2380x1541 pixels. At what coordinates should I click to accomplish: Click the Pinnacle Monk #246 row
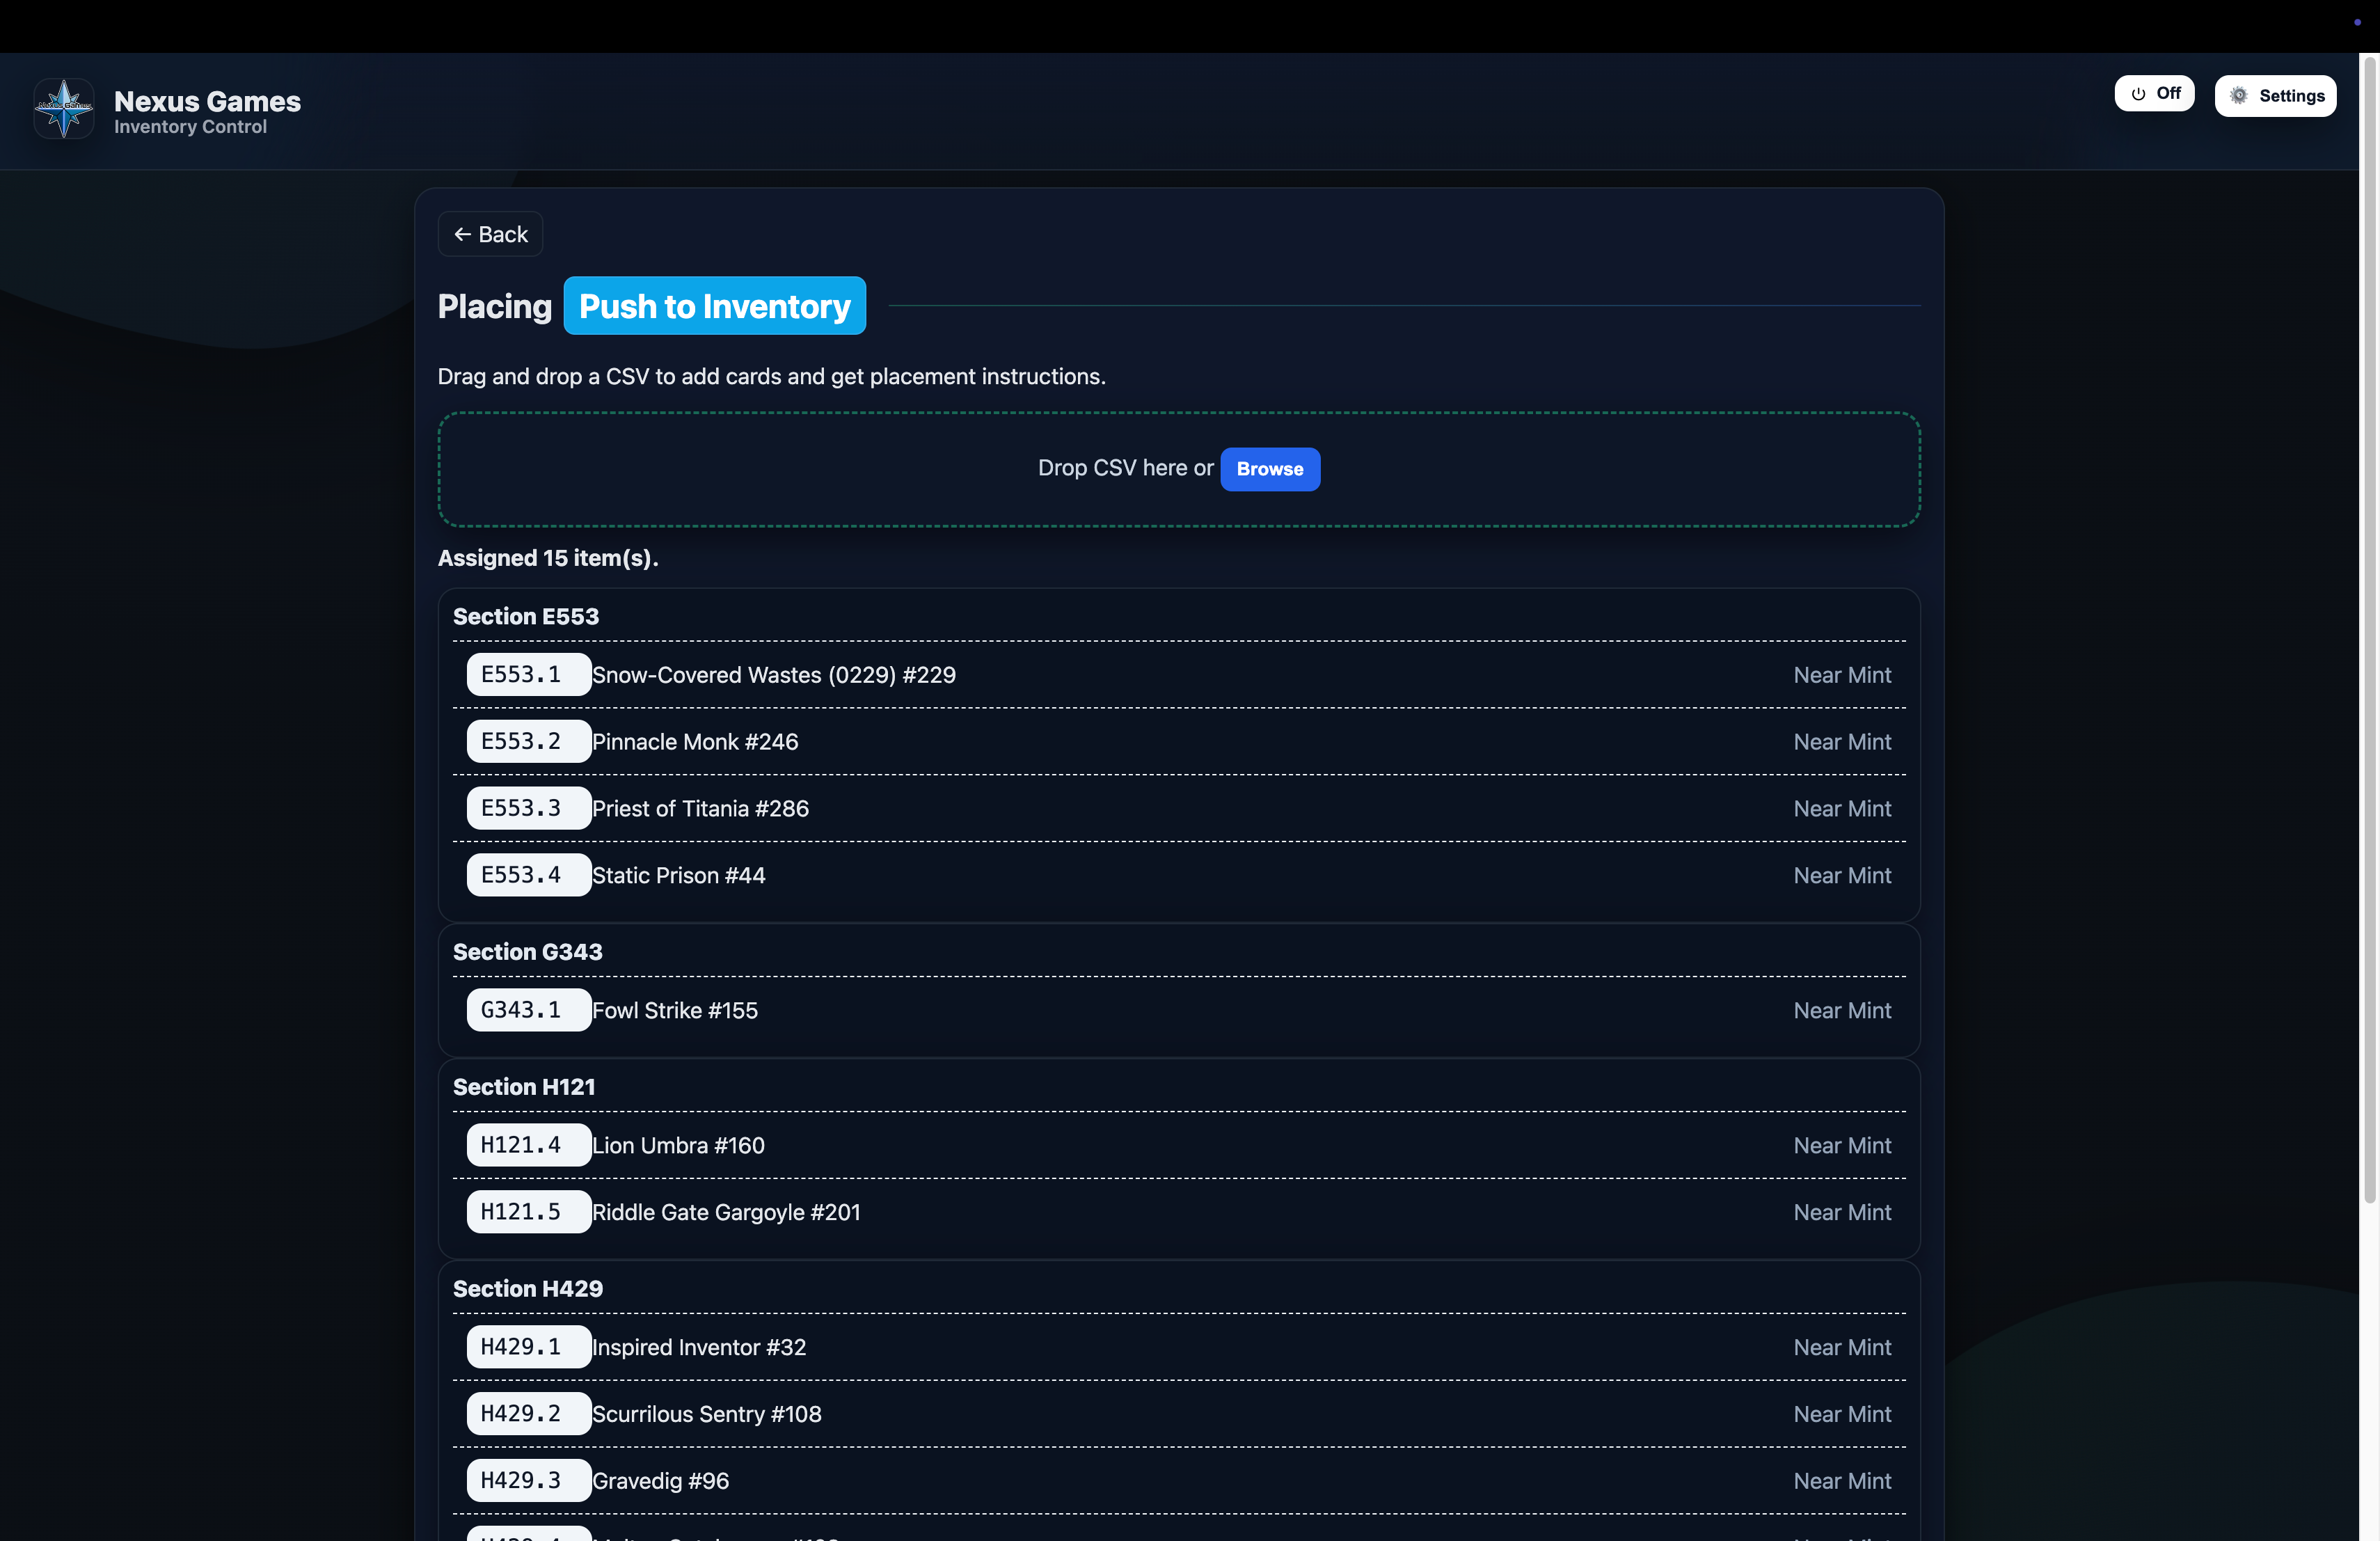click(695, 742)
